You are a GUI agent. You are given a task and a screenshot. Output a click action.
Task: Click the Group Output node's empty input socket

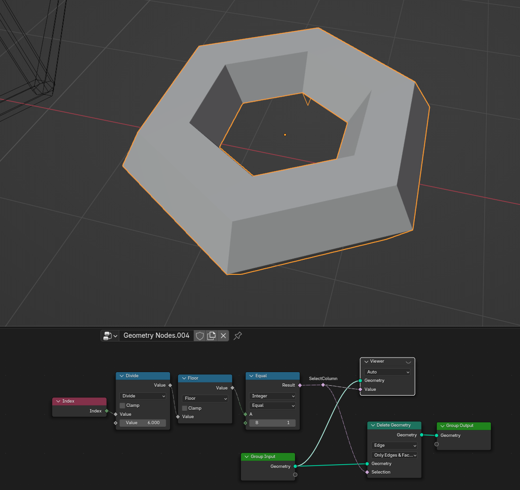coord(436,444)
